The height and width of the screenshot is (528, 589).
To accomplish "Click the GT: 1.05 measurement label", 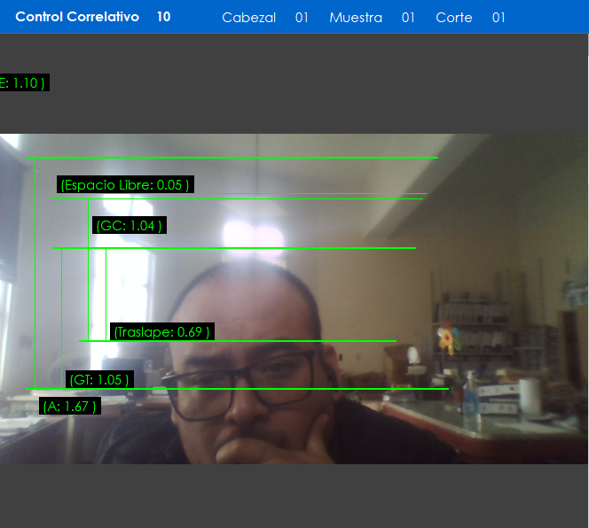I will (99, 379).
